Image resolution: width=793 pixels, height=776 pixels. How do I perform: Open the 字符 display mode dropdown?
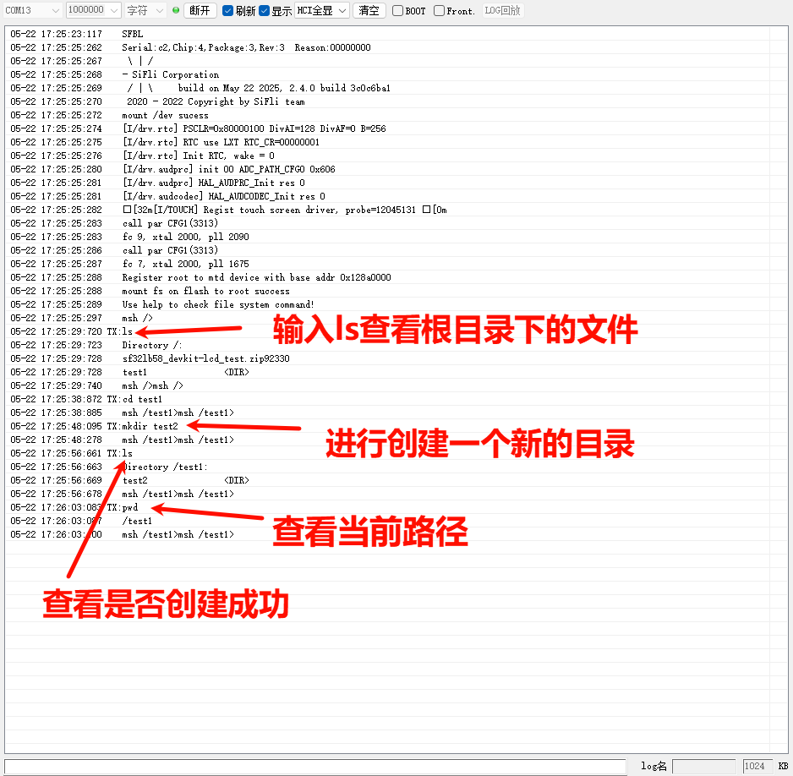click(145, 11)
